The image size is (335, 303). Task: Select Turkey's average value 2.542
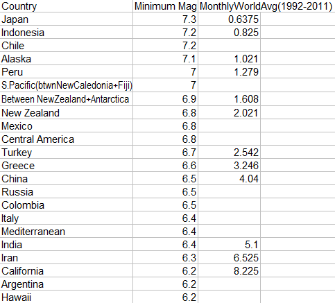point(229,152)
